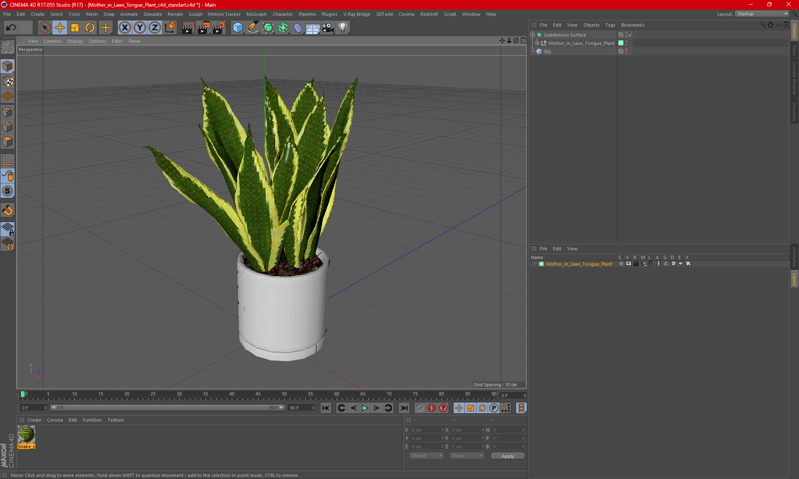Image resolution: width=799 pixels, height=479 pixels.
Task: Collapse Subdivision Surface tree node
Action: point(532,35)
